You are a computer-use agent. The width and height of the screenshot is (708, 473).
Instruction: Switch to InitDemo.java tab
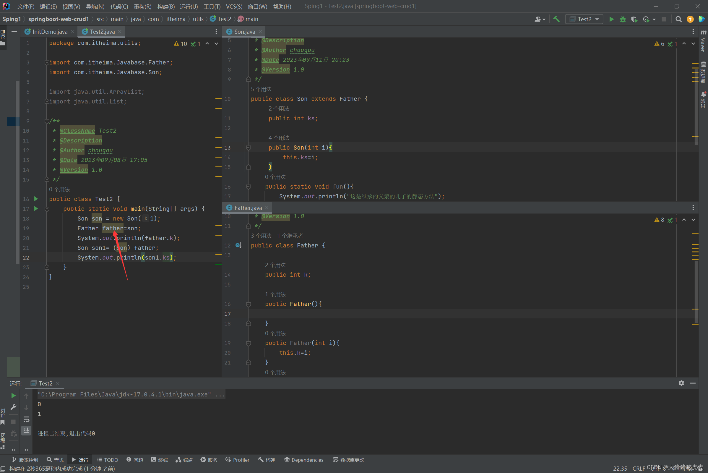(x=50, y=32)
